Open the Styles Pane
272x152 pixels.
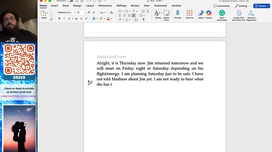click(x=166, y=15)
